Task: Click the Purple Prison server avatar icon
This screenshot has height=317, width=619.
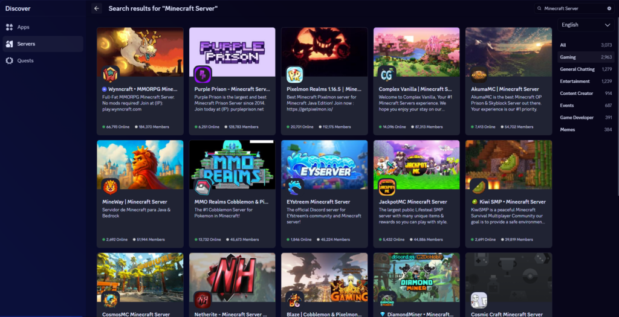Action: coord(203,74)
